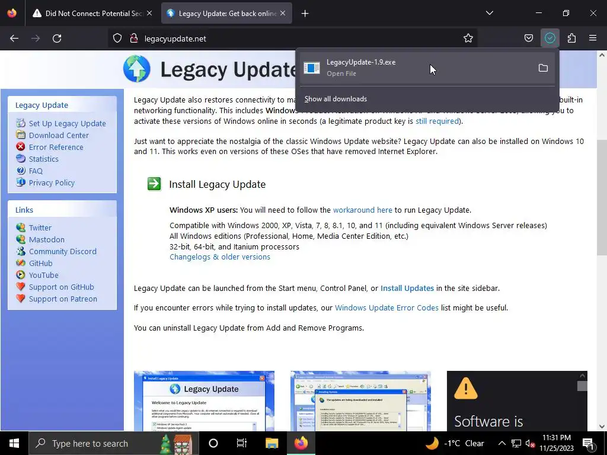This screenshot has height=455, width=607.
Task: Open the Statistics sidebar link
Action: [44, 159]
